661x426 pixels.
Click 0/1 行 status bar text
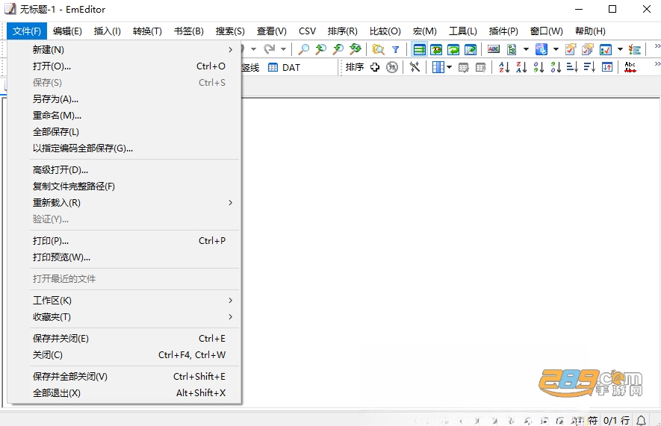[616, 420]
